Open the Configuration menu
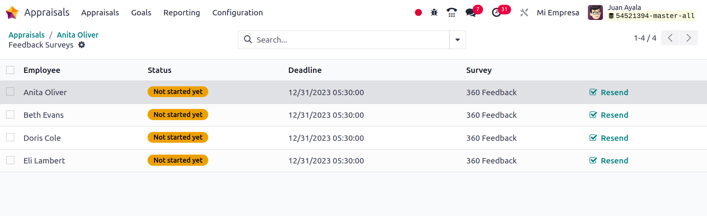Image resolution: width=707 pixels, height=216 pixels. (237, 13)
